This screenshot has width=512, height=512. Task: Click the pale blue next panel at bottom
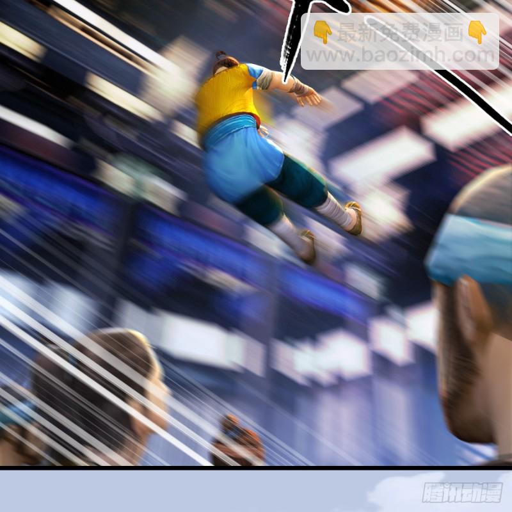(192, 492)
